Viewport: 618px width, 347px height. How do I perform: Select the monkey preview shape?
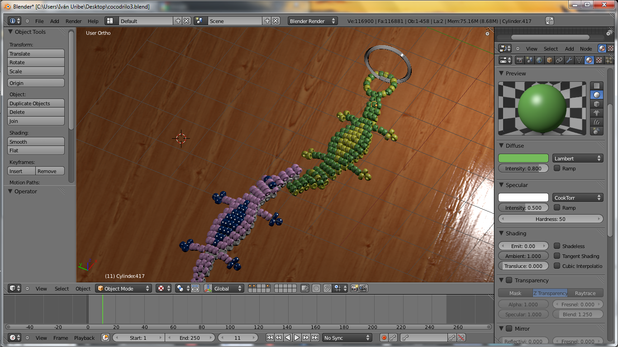pos(597,113)
